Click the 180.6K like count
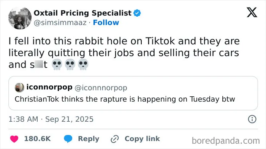This screenshot has width=266, height=149. 37,139
